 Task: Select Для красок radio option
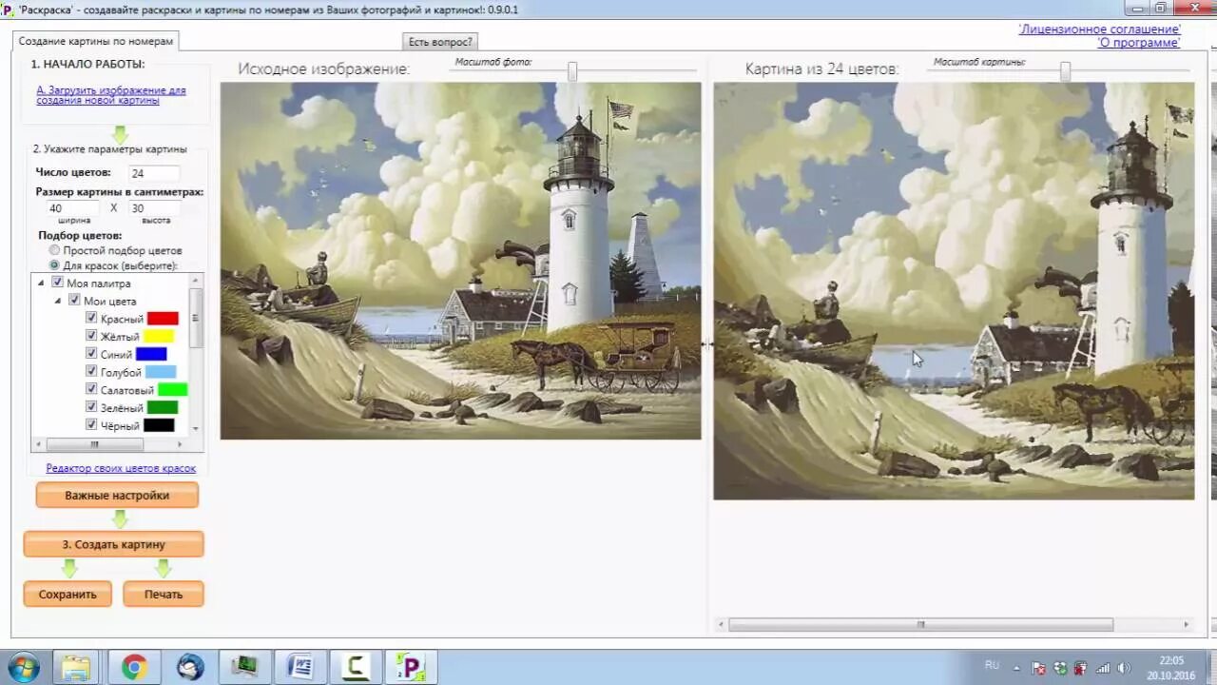click(54, 265)
